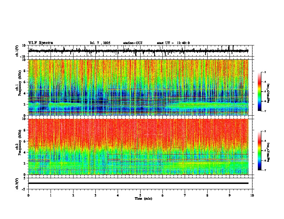Click the "-7" label on ch.1 colorbar
Viewport: 284px width, 219px height.
[x=265, y=111]
